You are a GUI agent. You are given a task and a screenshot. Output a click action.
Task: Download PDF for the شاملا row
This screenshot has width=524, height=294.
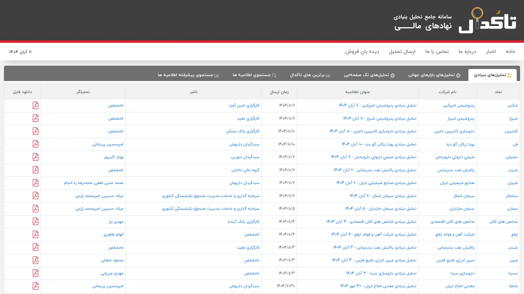pos(35,286)
